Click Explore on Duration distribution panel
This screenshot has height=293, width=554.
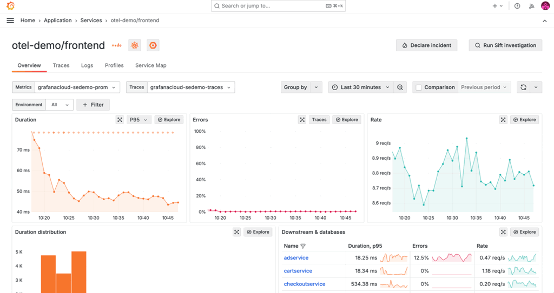(258, 232)
